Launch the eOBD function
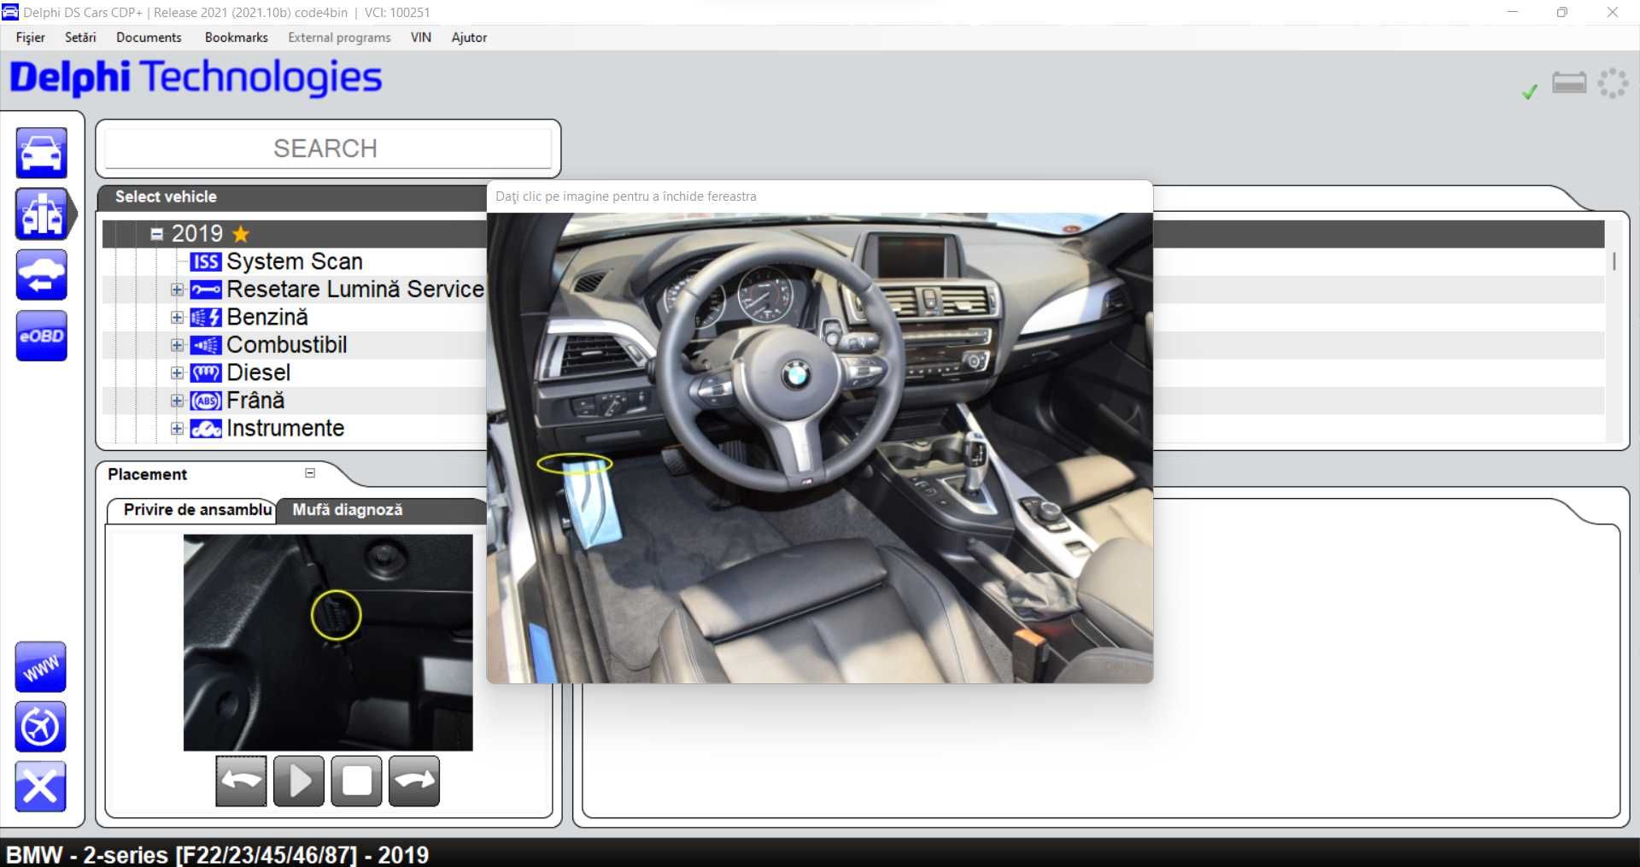1640x867 pixels. tap(41, 336)
